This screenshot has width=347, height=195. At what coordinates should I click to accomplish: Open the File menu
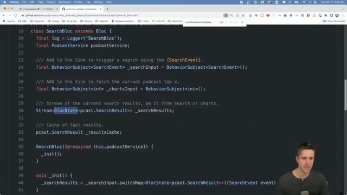[x=24, y=2]
